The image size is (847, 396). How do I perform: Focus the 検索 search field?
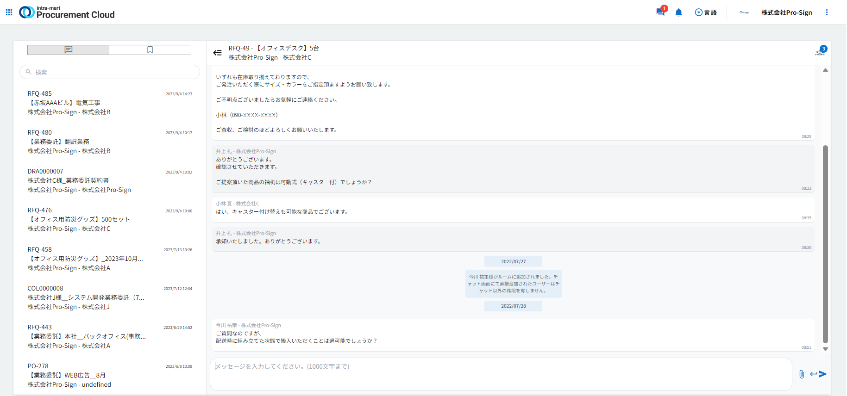[x=110, y=72]
